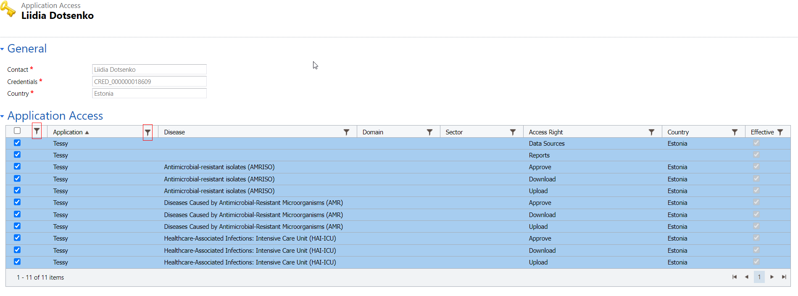The image size is (798, 296).
Task: Collapse the Application Access section
Action: point(3,116)
